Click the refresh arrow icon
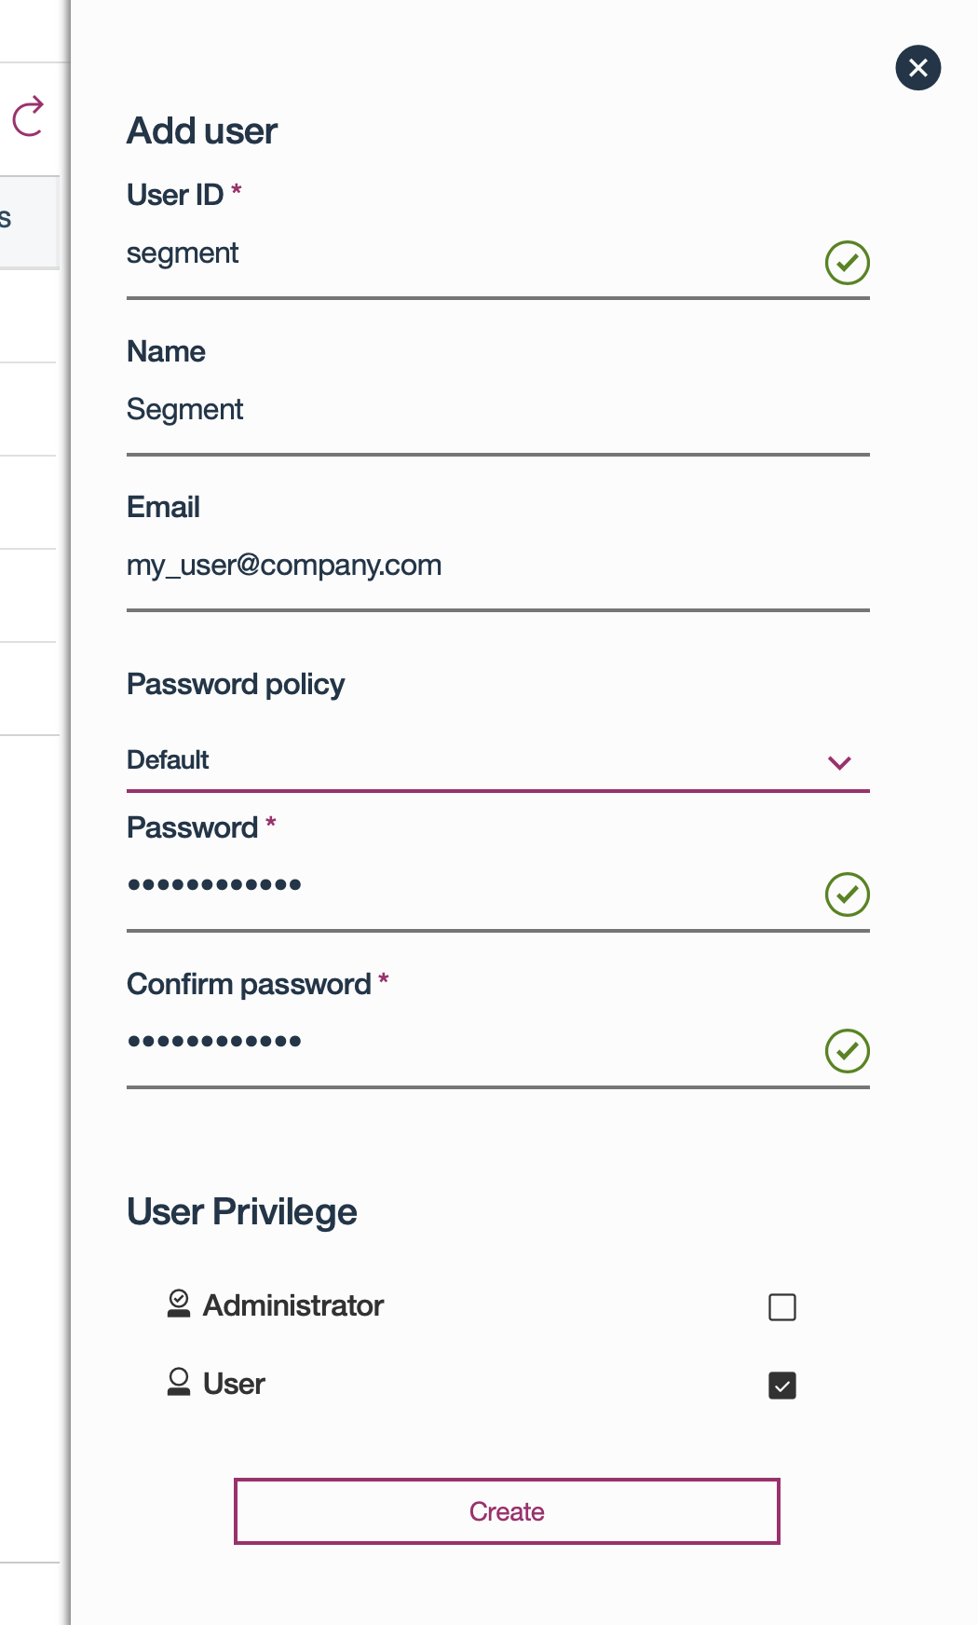Viewport: 978px width, 1625px height. tap(28, 116)
